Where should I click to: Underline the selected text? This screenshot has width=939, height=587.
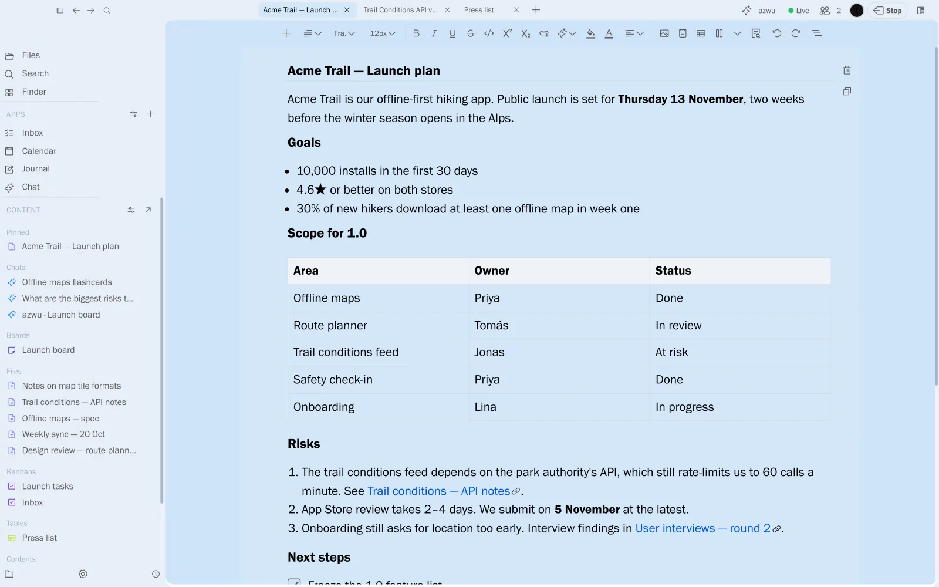452,33
